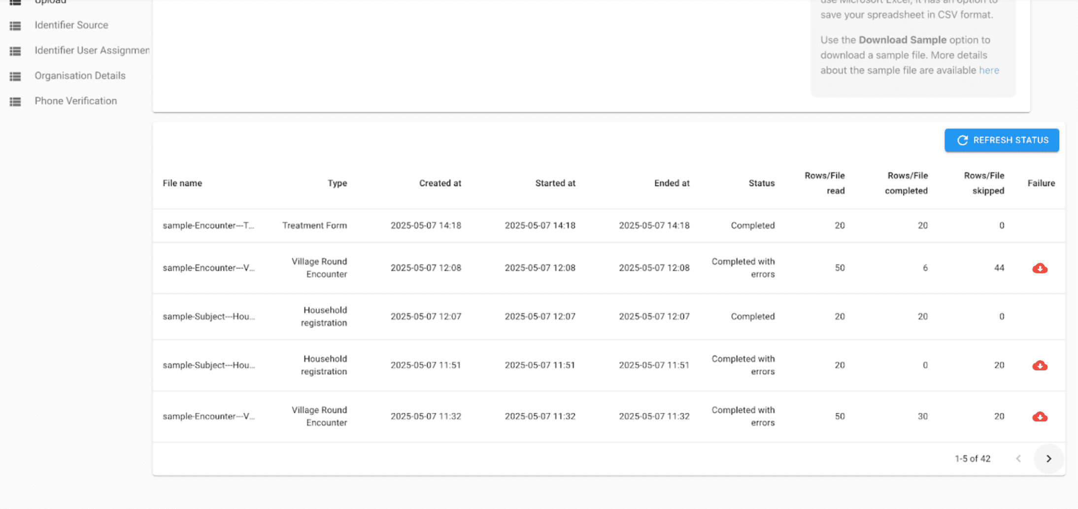Open Organisation Details menu item
The image size is (1078, 509).
80,76
